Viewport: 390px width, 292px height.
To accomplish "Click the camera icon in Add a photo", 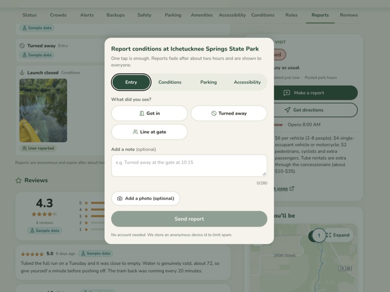I will tap(120, 198).
